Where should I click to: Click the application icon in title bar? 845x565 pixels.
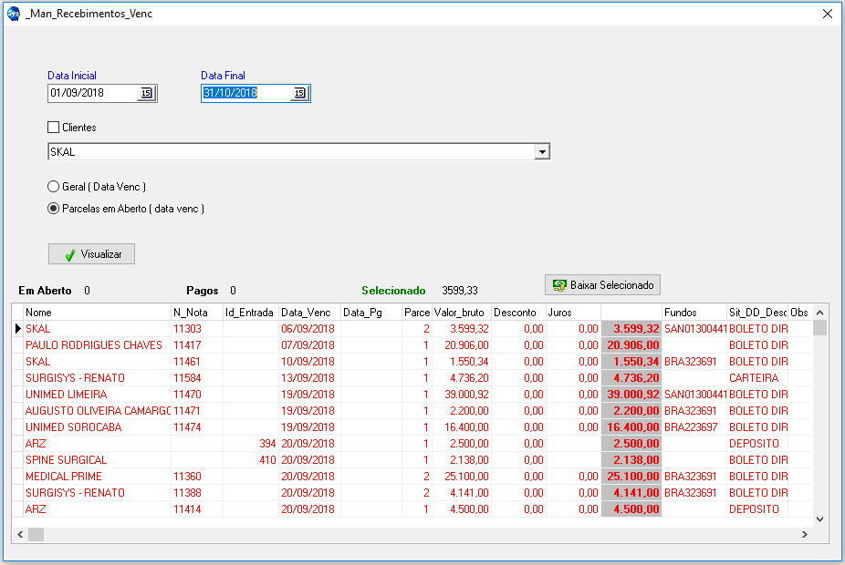click(x=14, y=14)
